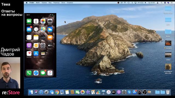Open Finder from the Dock
The height and width of the screenshot is (98, 175).
31,92
